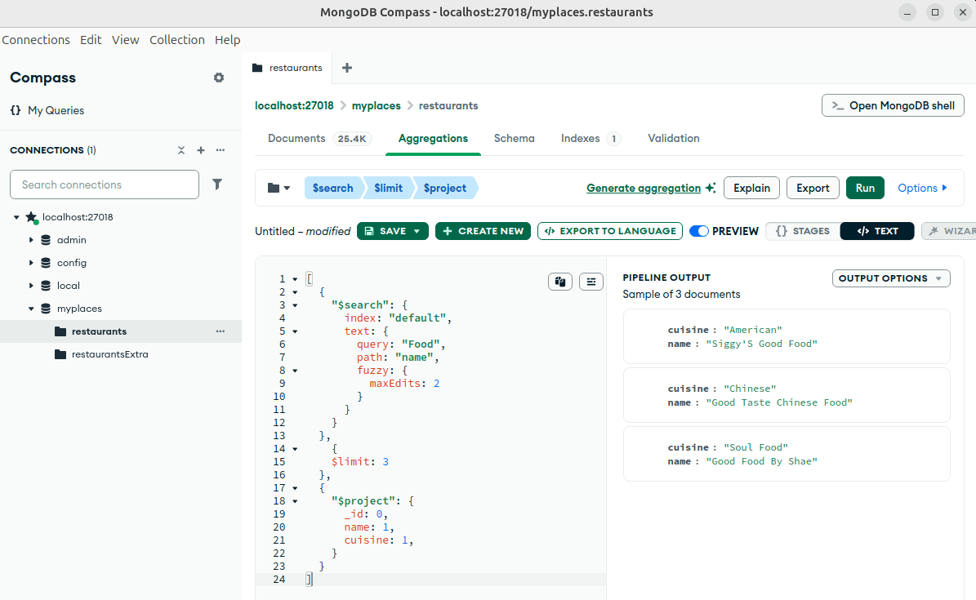This screenshot has width=976, height=600.
Task: Expand the Options panel
Action: point(922,188)
